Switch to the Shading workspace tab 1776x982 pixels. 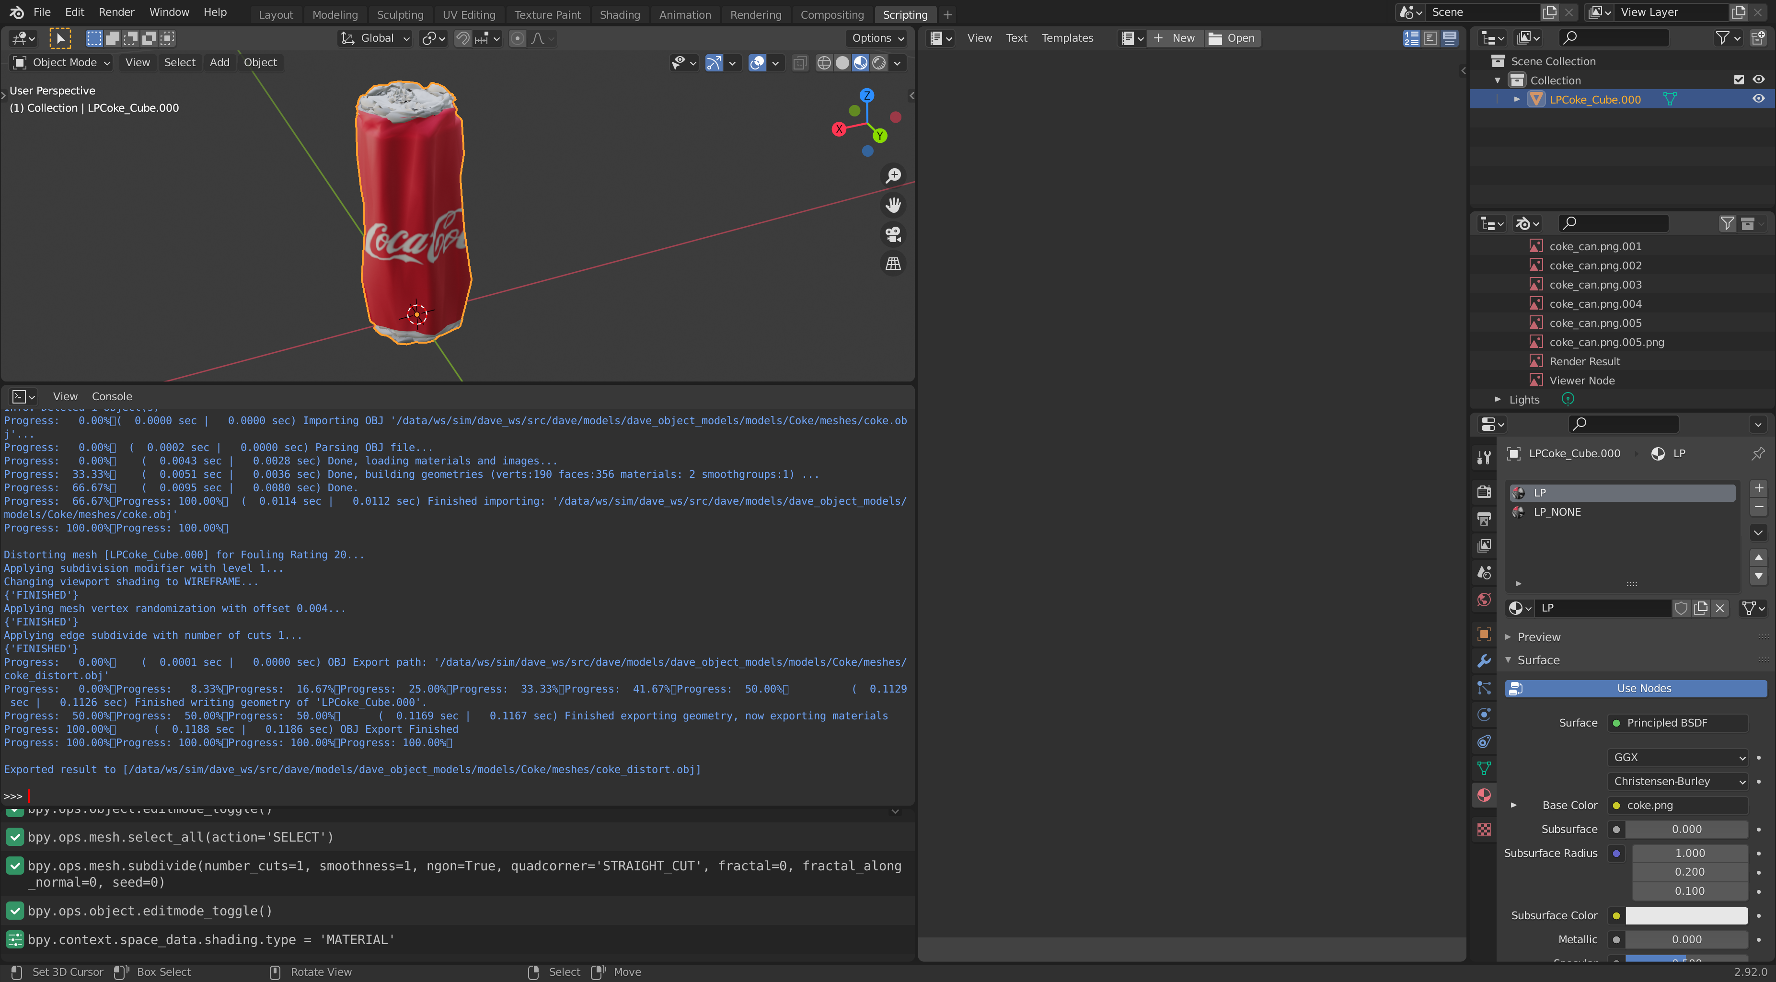619,14
